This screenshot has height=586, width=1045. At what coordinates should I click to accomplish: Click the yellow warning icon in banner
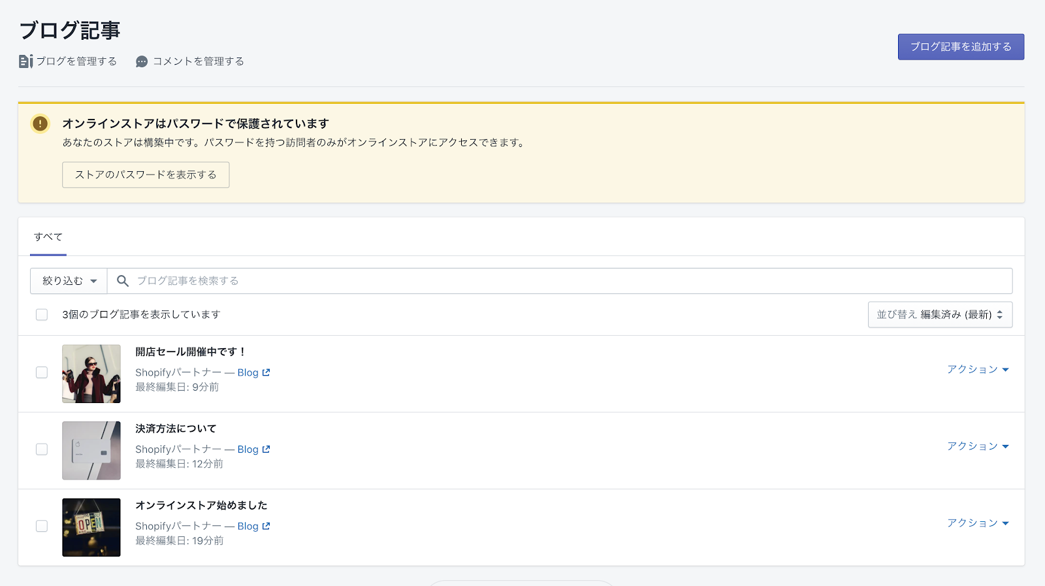pyautogui.click(x=40, y=123)
